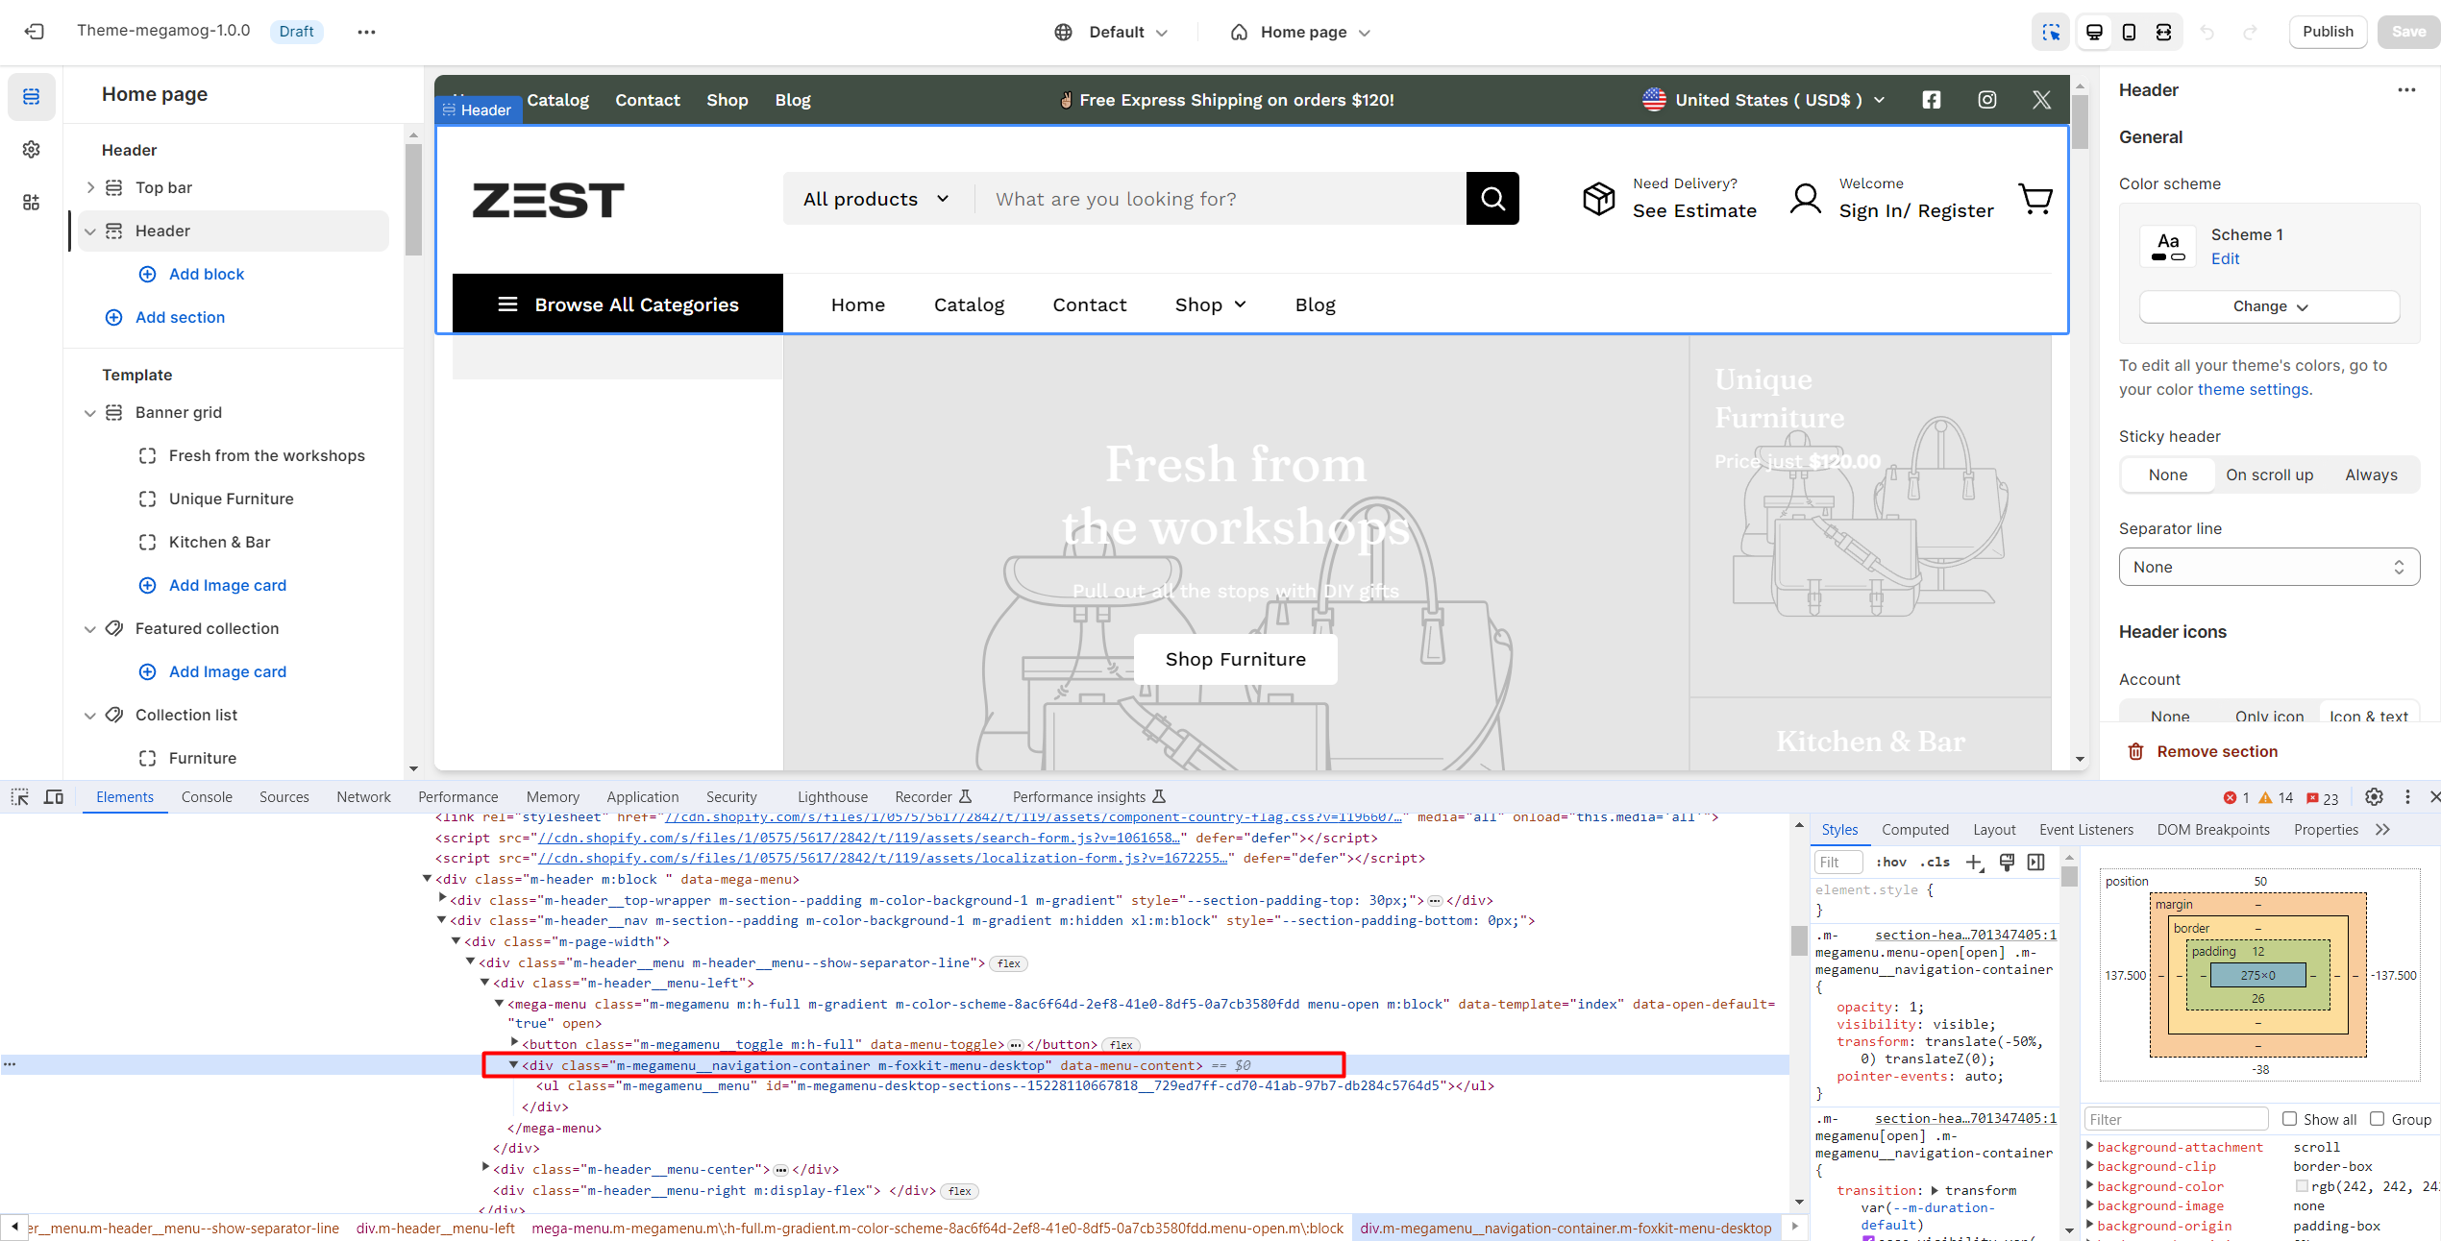
Task: Expand the Top bar section
Action: tap(90, 187)
